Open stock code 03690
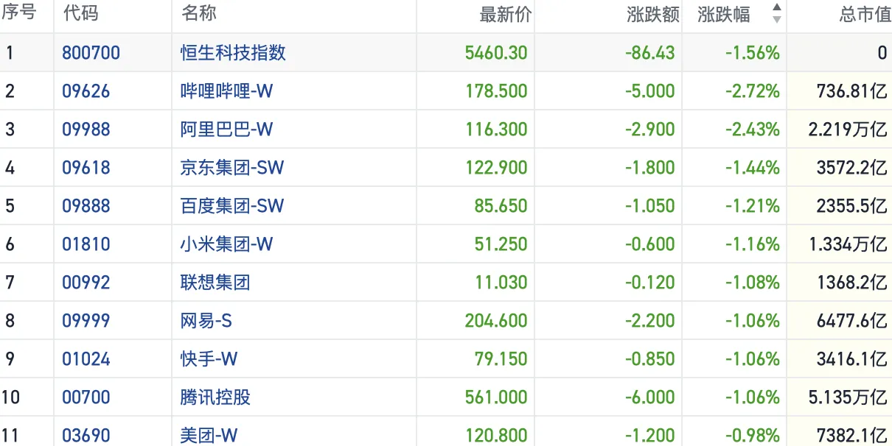 click(86, 436)
